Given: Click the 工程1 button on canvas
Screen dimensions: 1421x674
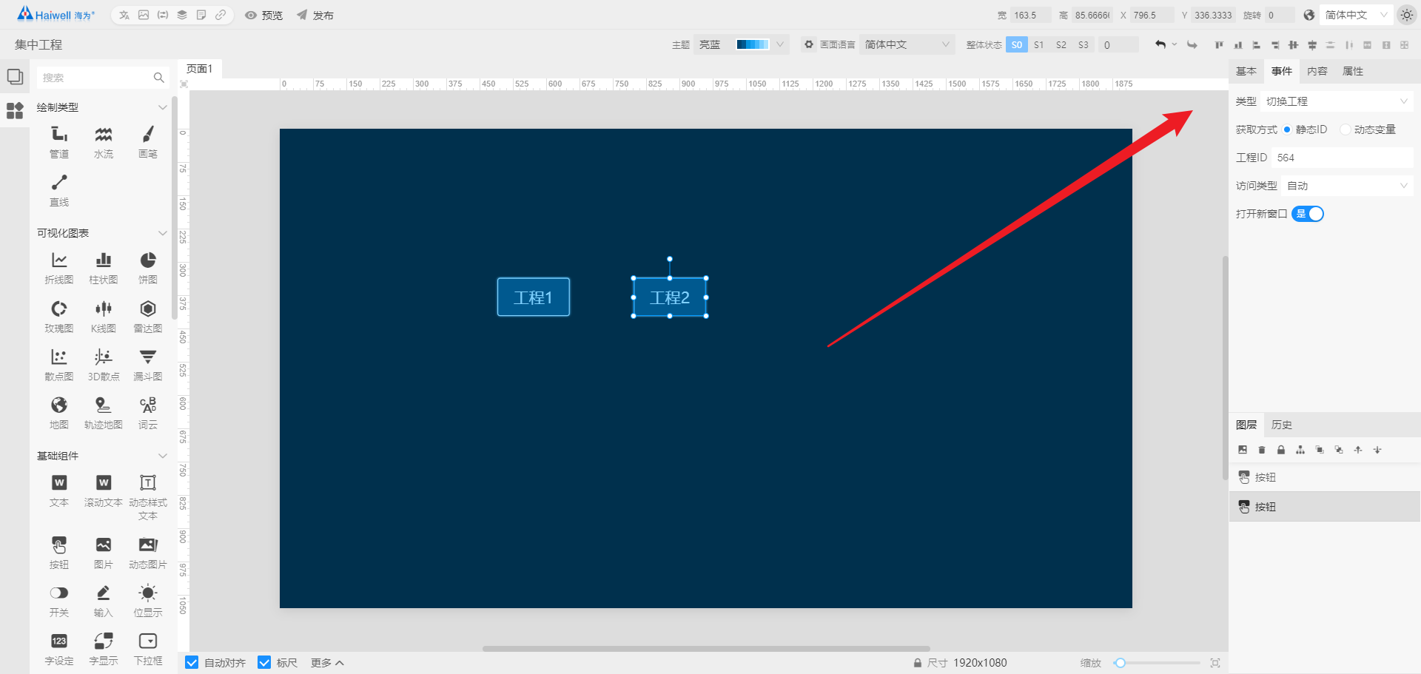Looking at the screenshot, I should pyautogui.click(x=534, y=297).
